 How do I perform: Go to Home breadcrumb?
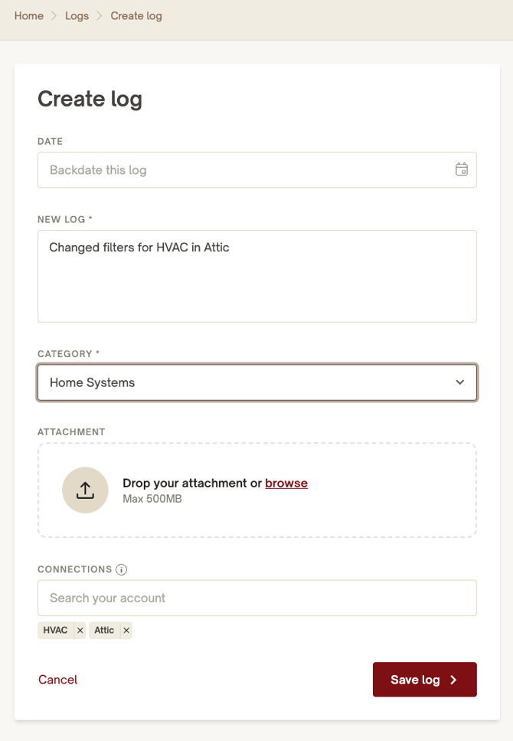coord(29,15)
